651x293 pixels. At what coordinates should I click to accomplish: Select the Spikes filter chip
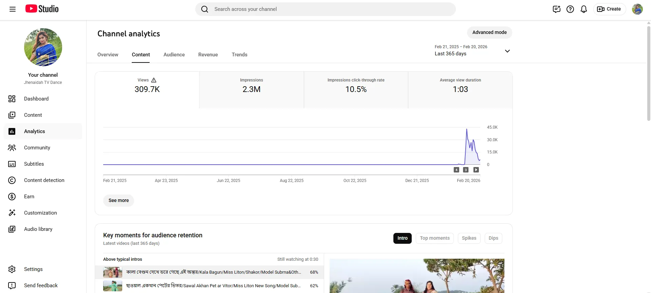pyautogui.click(x=469, y=238)
